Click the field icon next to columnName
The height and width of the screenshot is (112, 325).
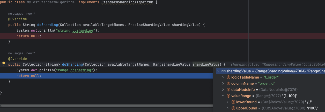(228, 83)
